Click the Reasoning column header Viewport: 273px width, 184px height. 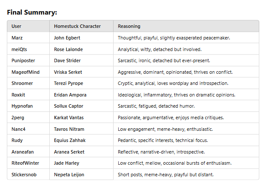129,26
